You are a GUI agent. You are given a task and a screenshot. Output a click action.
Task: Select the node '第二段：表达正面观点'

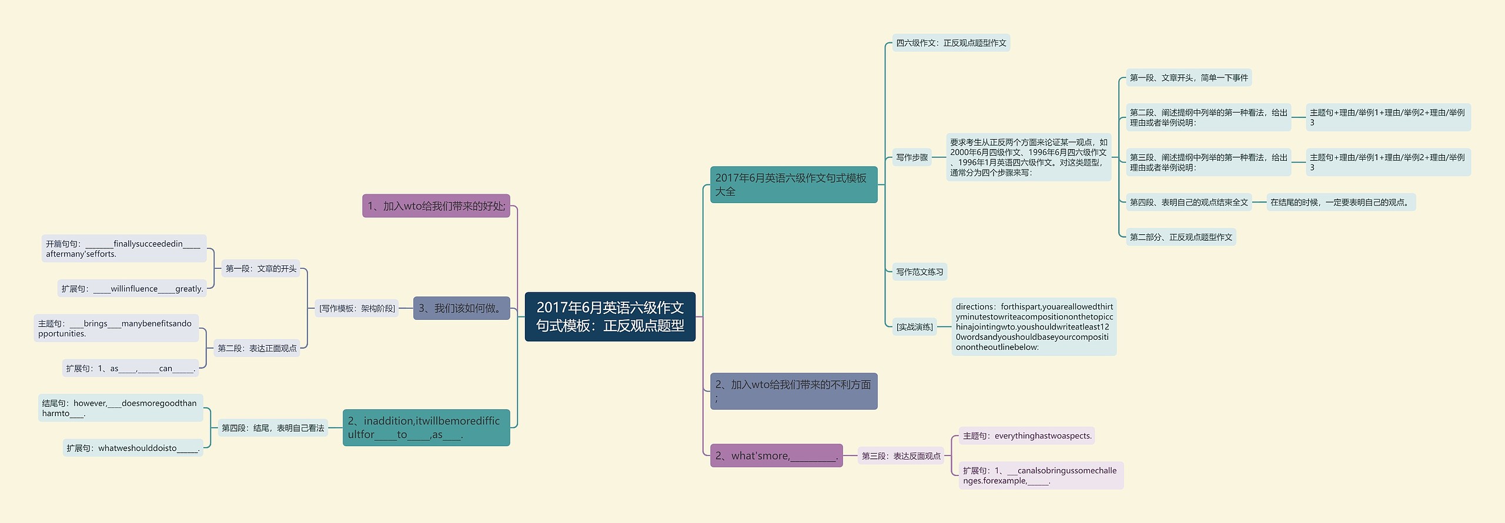pyautogui.click(x=257, y=348)
